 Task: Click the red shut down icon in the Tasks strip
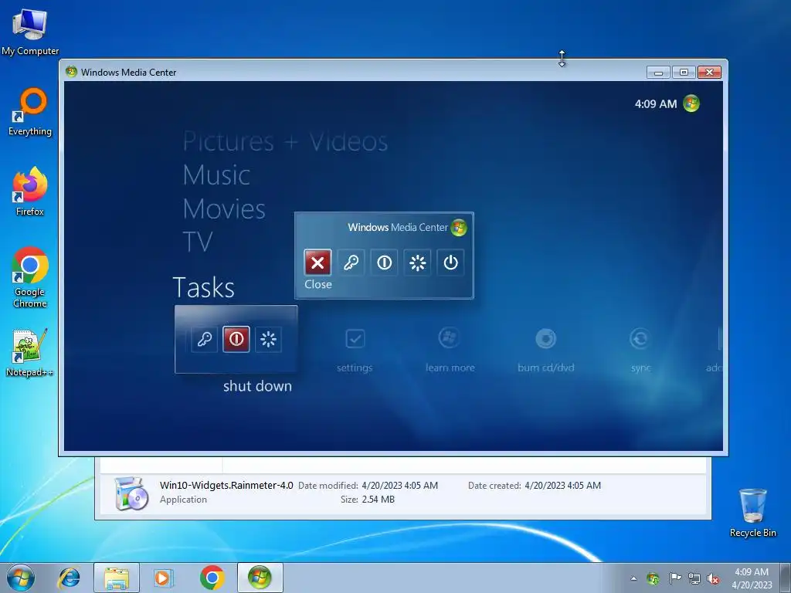tap(236, 339)
